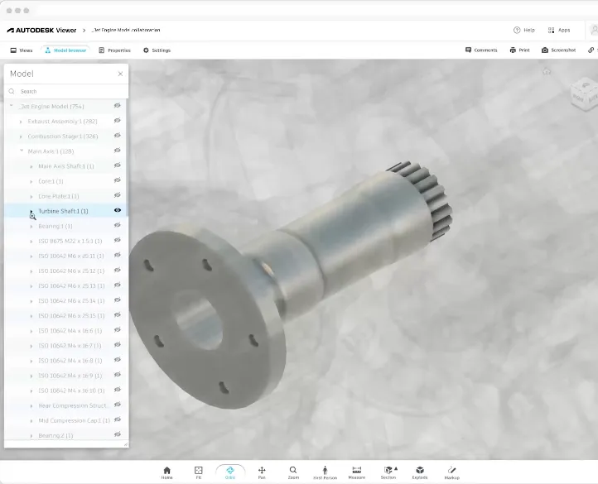Screen dimensions: 598x484
Task: Open the Explode tool
Action: (x=420, y=472)
